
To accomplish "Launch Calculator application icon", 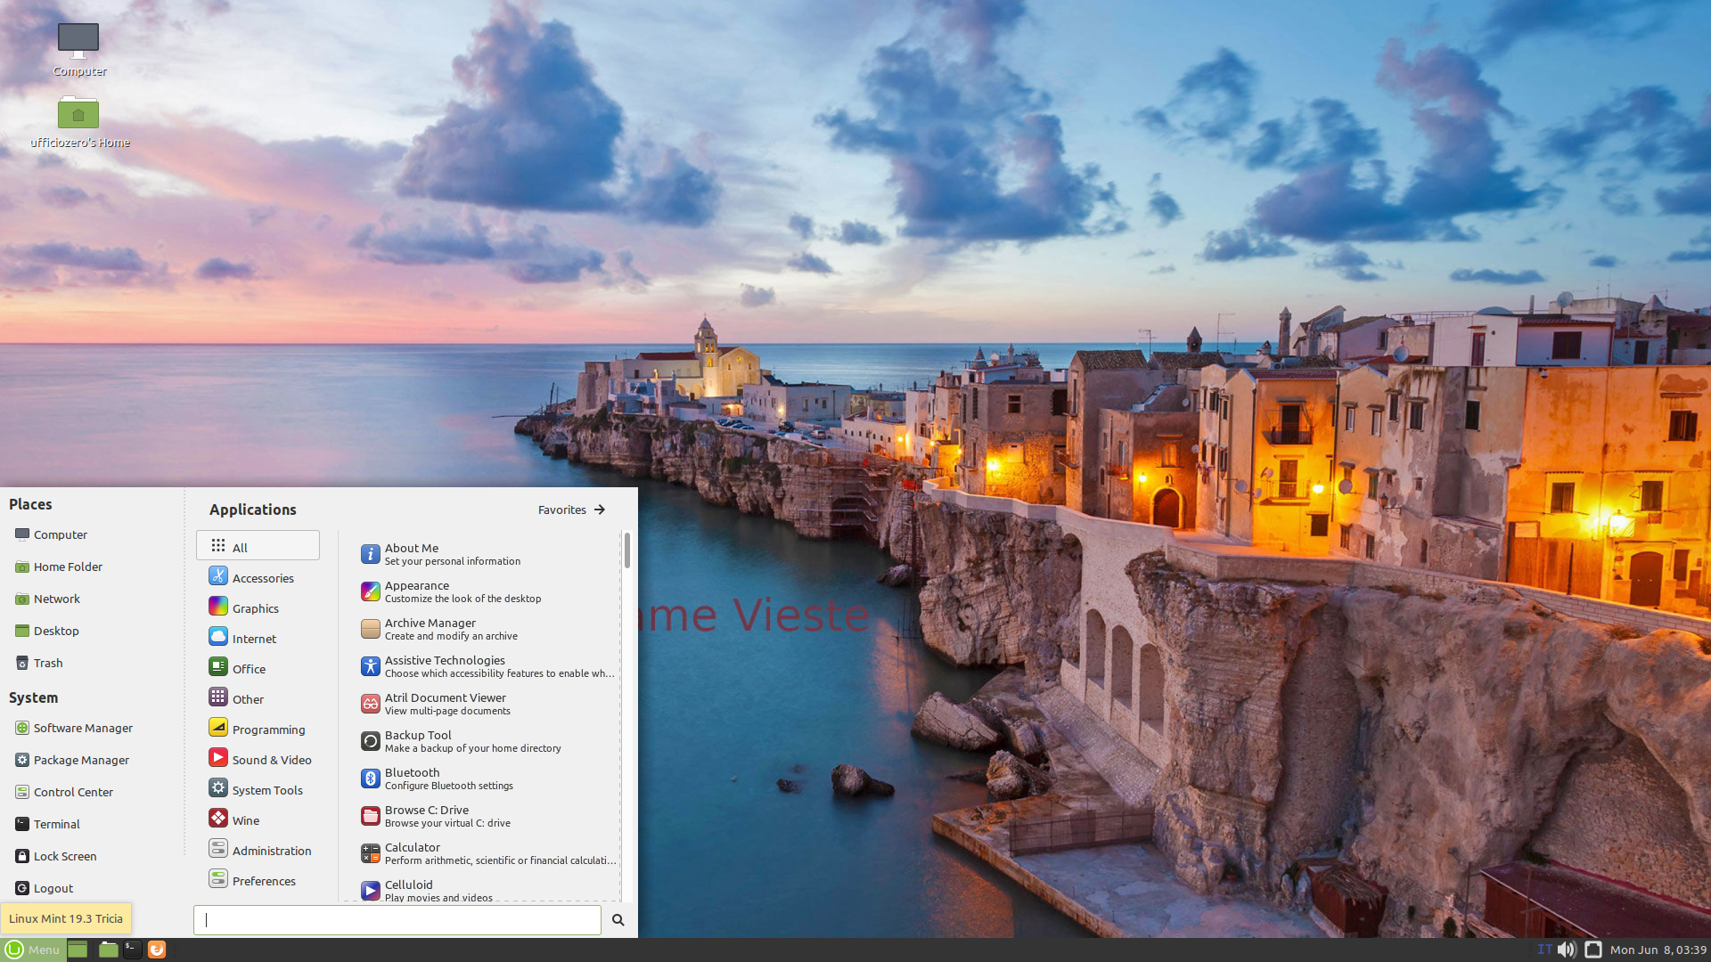I will [x=371, y=853].
